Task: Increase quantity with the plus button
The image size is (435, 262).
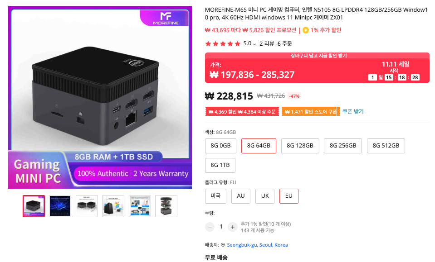Action: (x=233, y=227)
